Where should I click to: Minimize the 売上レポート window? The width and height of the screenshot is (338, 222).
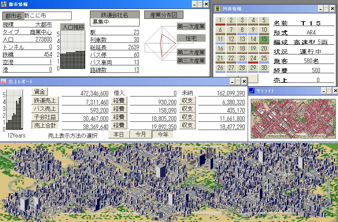point(232,81)
